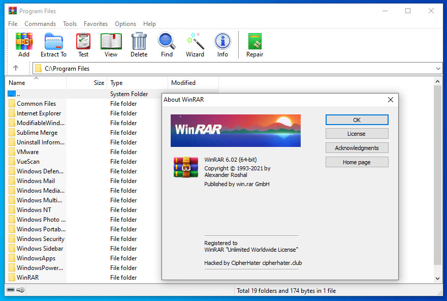Click the Extract To toolbar icon

(x=54, y=42)
